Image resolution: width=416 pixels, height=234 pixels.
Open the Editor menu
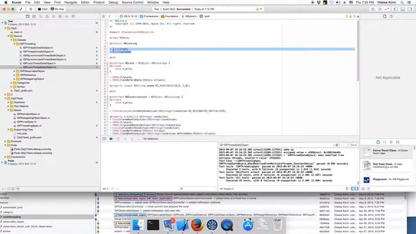pyautogui.click(x=85, y=3)
